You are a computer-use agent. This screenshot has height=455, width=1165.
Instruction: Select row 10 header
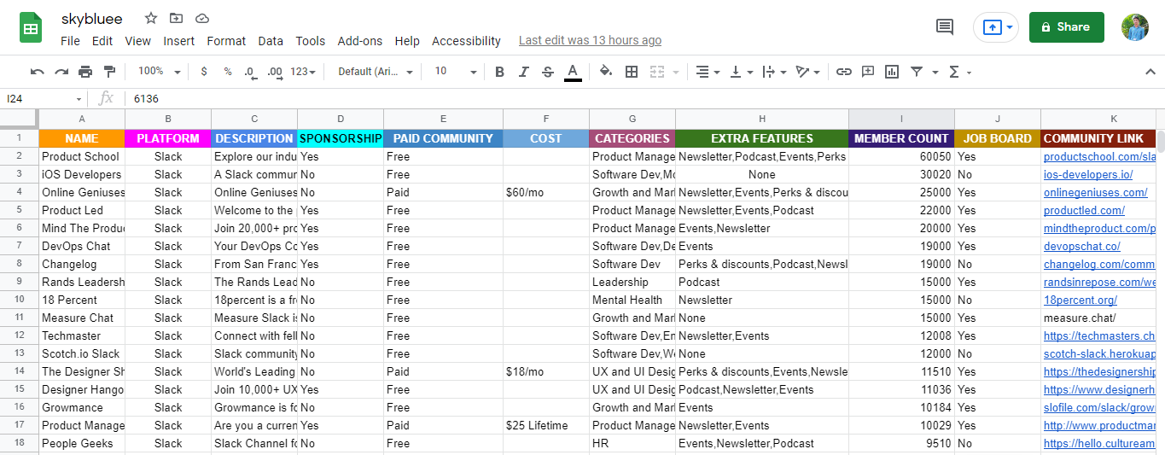[19, 300]
